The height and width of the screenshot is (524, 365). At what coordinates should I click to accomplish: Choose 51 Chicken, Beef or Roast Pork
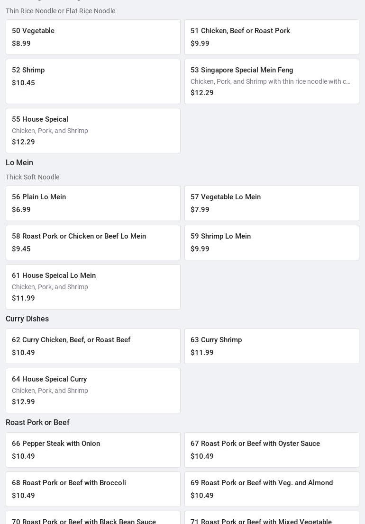click(272, 37)
